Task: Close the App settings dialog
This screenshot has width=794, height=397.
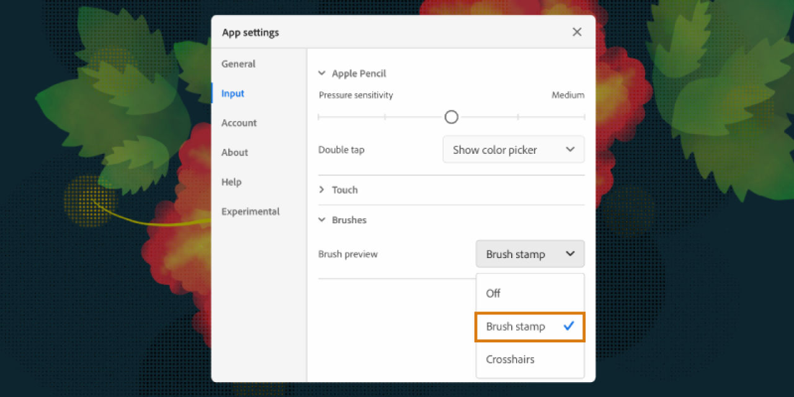Action: (x=576, y=32)
